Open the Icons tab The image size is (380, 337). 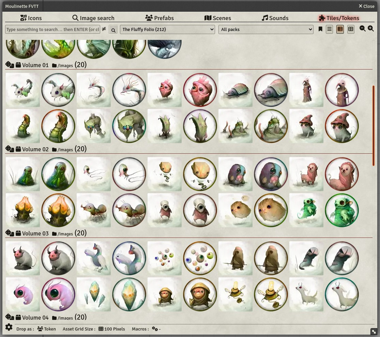tap(31, 18)
